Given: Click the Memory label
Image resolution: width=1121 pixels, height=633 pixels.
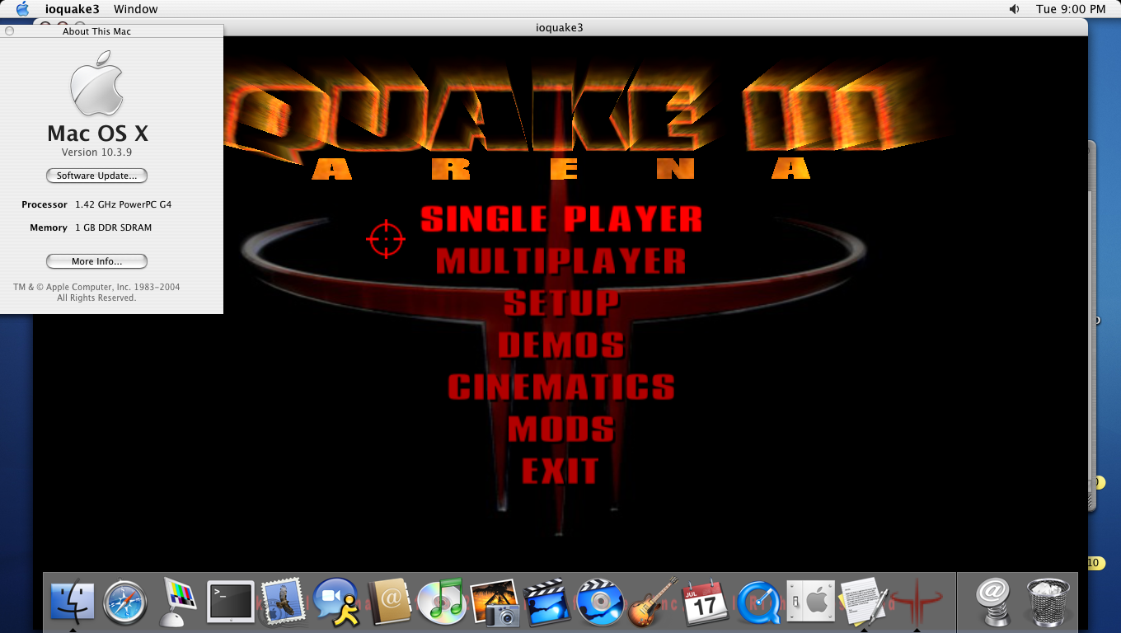Looking at the screenshot, I should (x=49, y=227).
